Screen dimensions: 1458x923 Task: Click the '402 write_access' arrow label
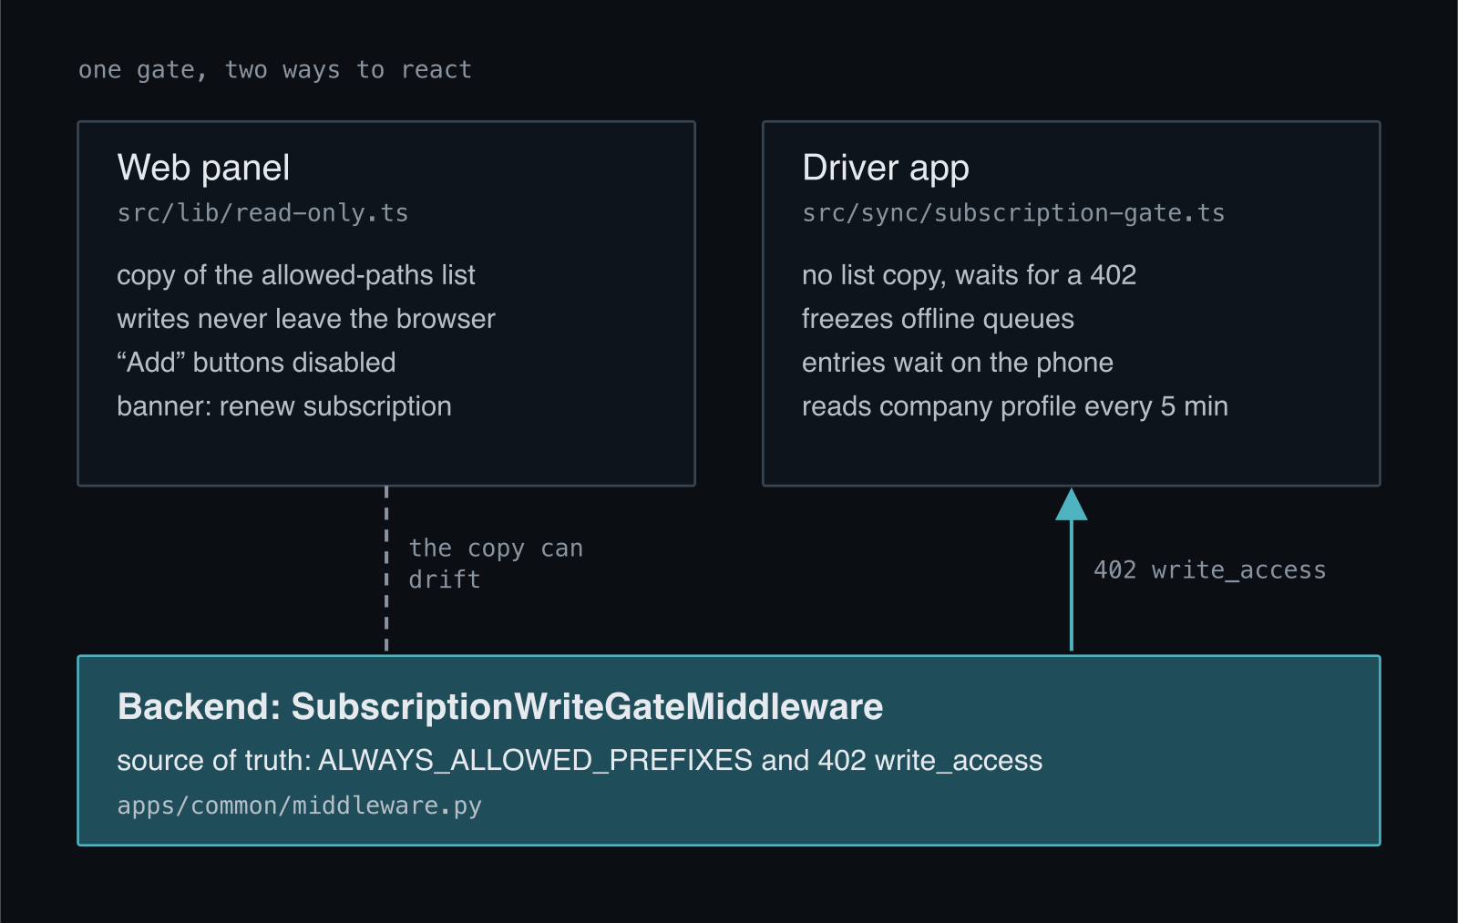click(x=1210, y=570)
